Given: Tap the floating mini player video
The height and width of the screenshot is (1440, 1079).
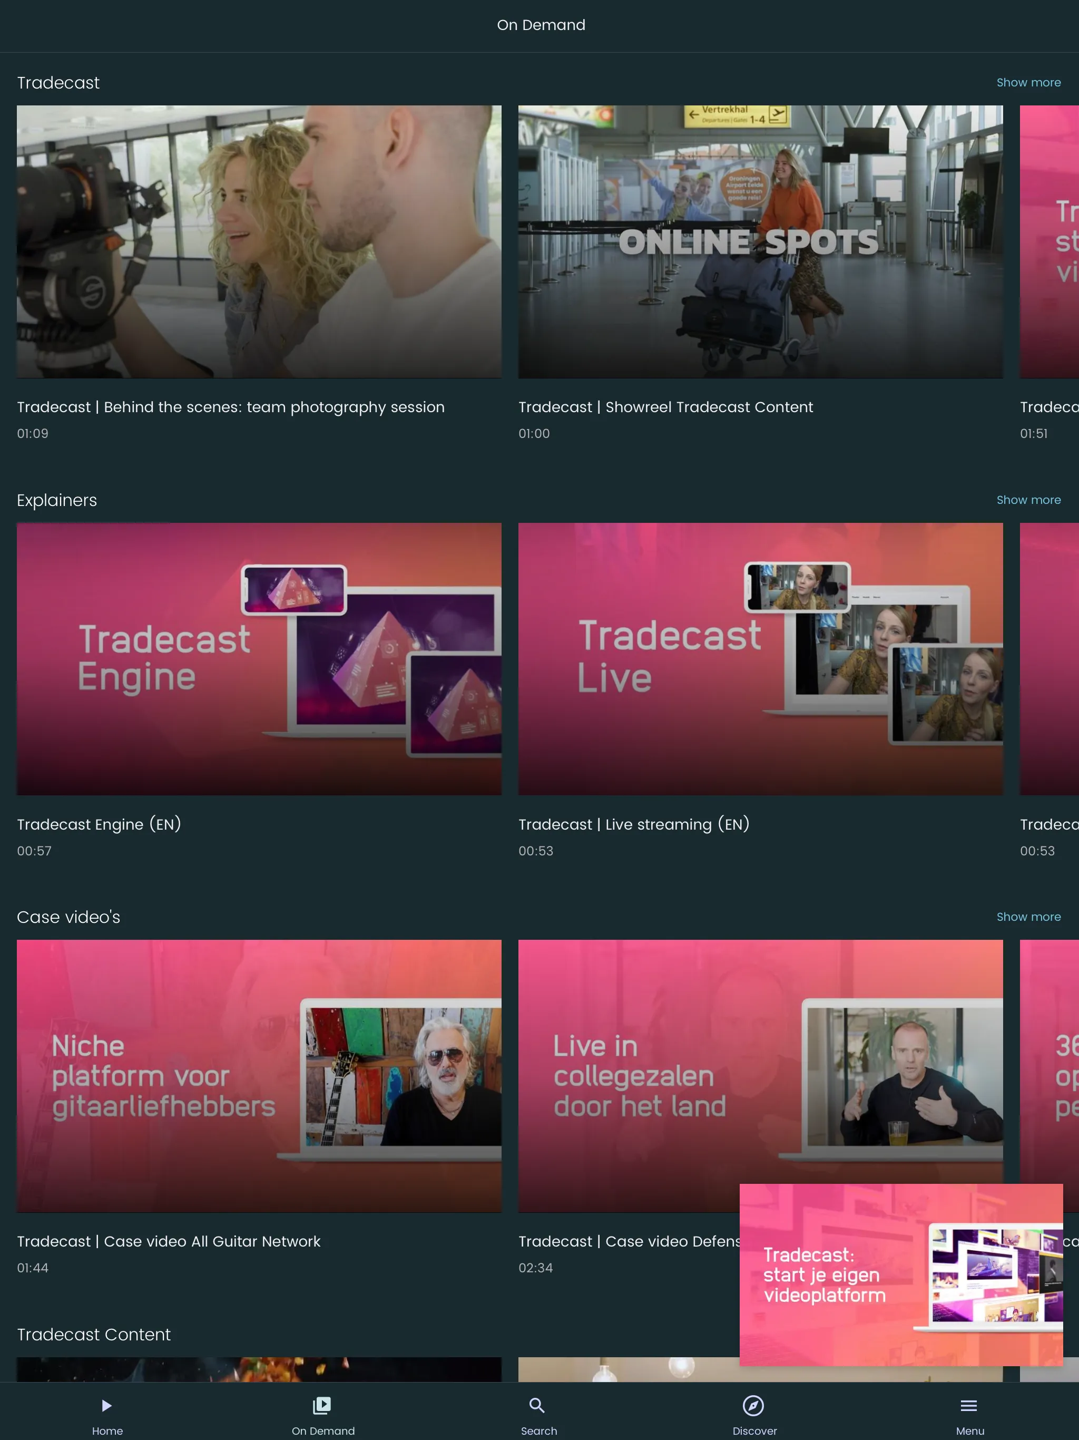Looking at the screenshot, I should pos(901,1274).
